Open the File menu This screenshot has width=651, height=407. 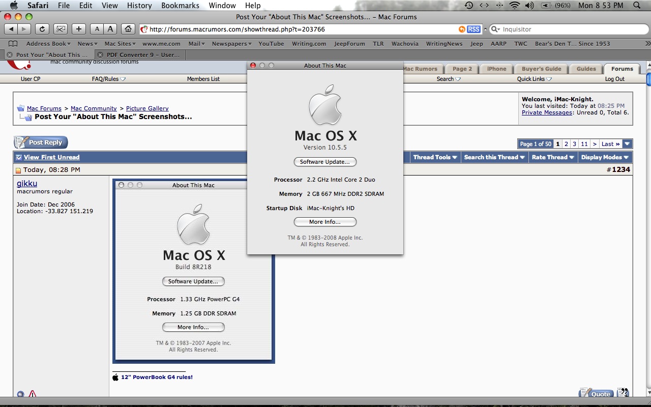click(x=64, y=6)
